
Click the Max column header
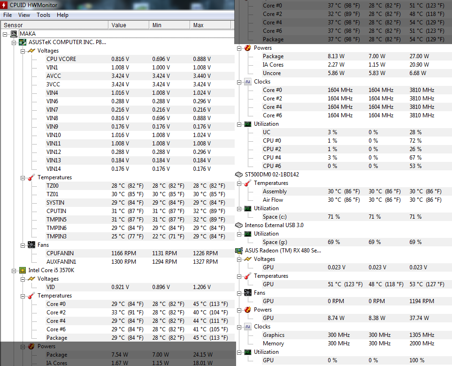pyautogui.click(x=210, y=25)
